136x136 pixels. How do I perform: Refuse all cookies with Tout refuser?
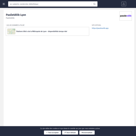click(70, 132)
